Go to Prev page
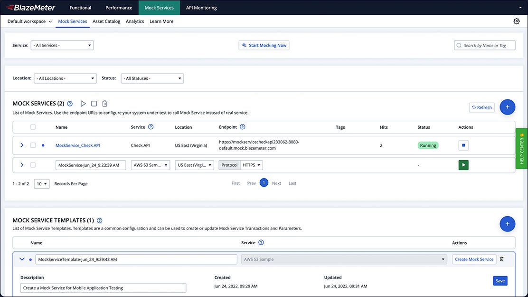Image resolution: width=528 pixels, height=297 pixels. tap(252, 183)
